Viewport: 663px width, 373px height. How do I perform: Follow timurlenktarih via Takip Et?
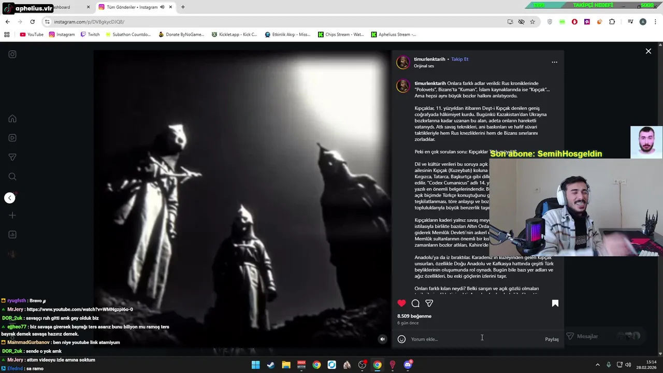(459, 59)
